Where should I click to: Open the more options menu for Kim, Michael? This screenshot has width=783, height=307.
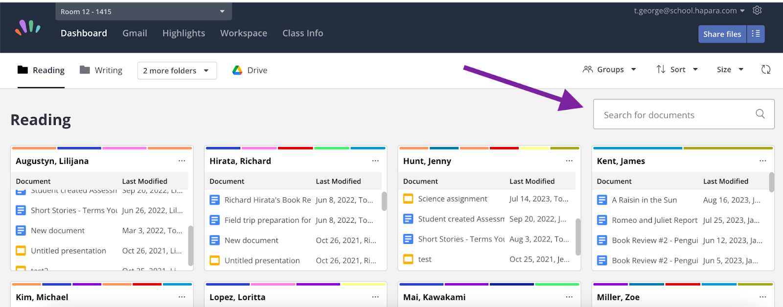(x=182, y=297)
